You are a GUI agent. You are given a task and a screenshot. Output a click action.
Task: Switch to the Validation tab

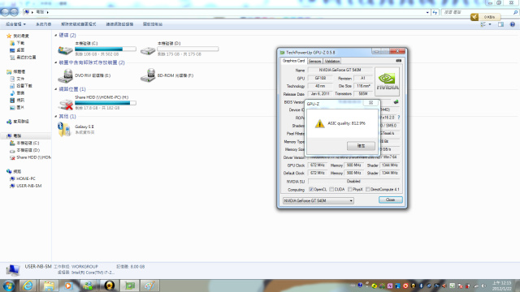point(332,62)
